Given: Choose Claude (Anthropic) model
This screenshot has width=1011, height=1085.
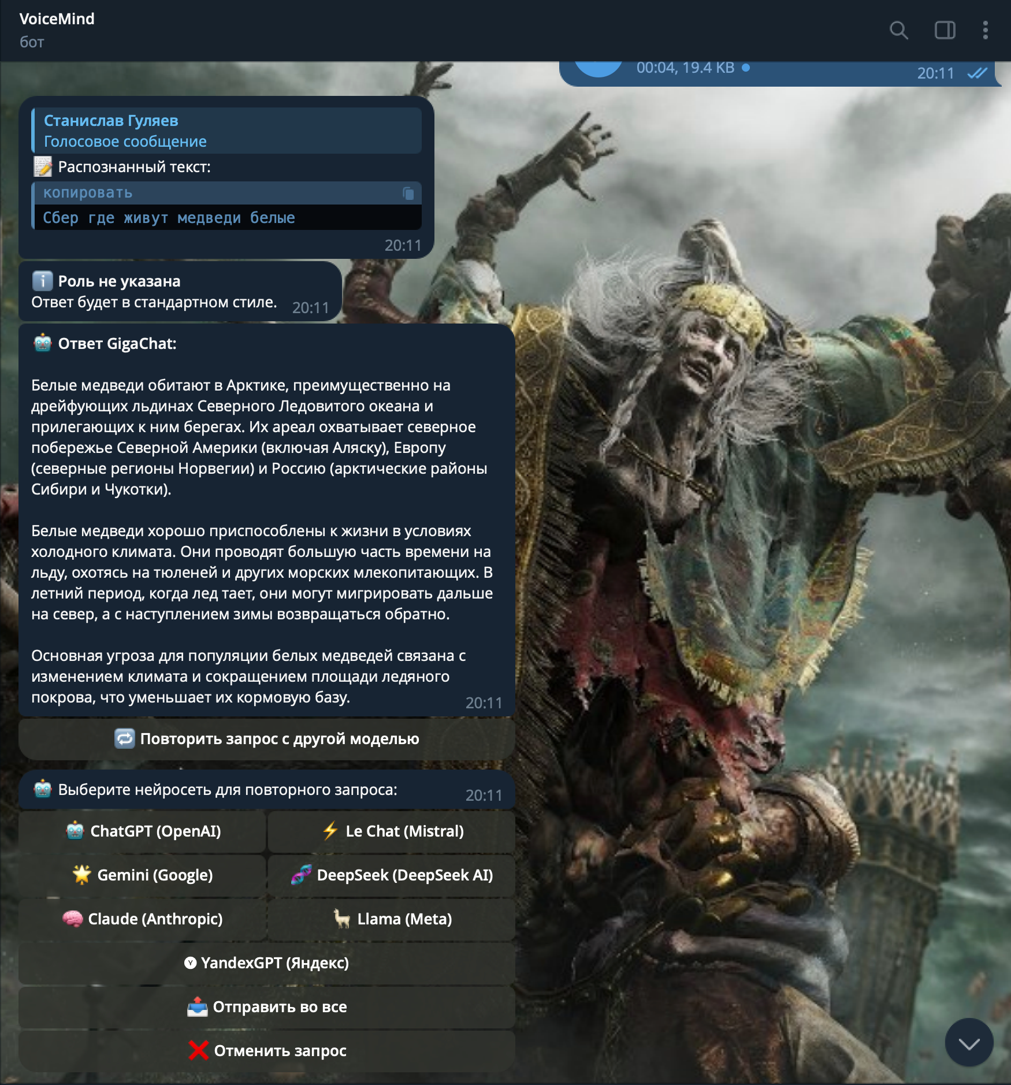Looking at the screenshot, I should coord(142,919).
